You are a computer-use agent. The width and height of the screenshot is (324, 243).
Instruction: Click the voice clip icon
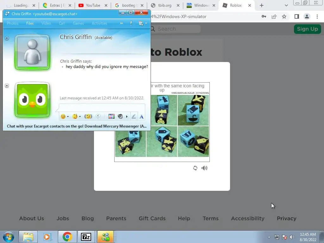pos(98,116)
